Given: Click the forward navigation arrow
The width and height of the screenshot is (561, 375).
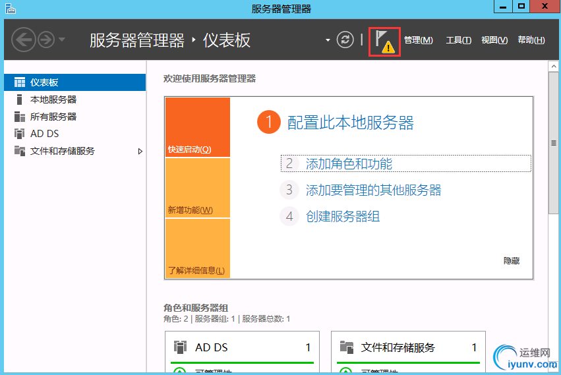Looking at the screenshot, I should (46, 40).
